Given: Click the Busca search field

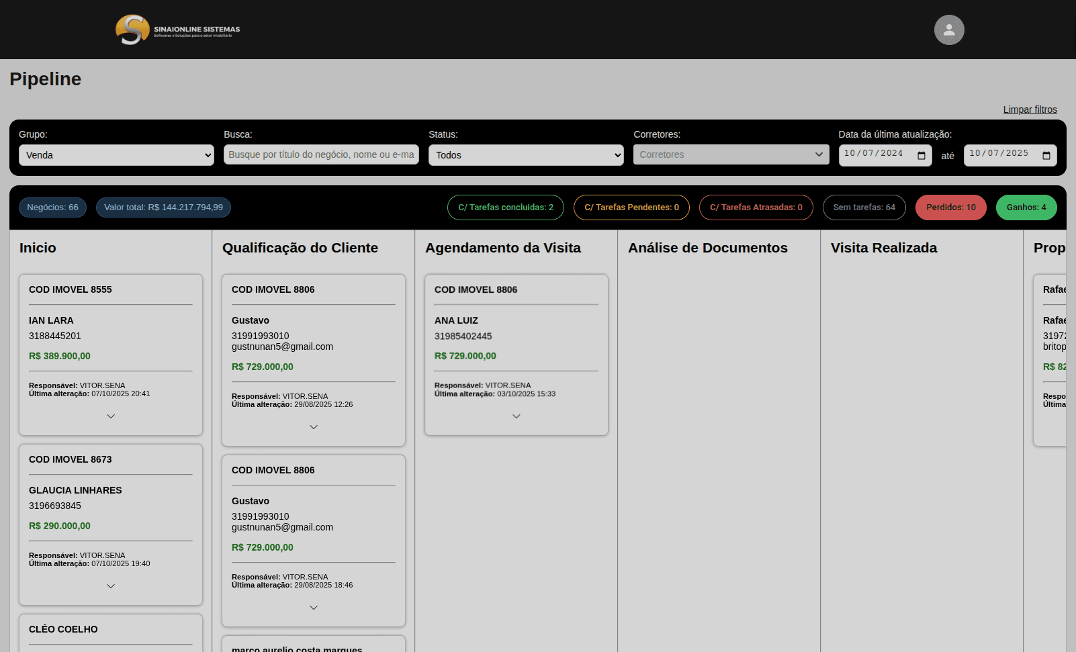Looking at the screenshot, I should click(x=321, y=154).
